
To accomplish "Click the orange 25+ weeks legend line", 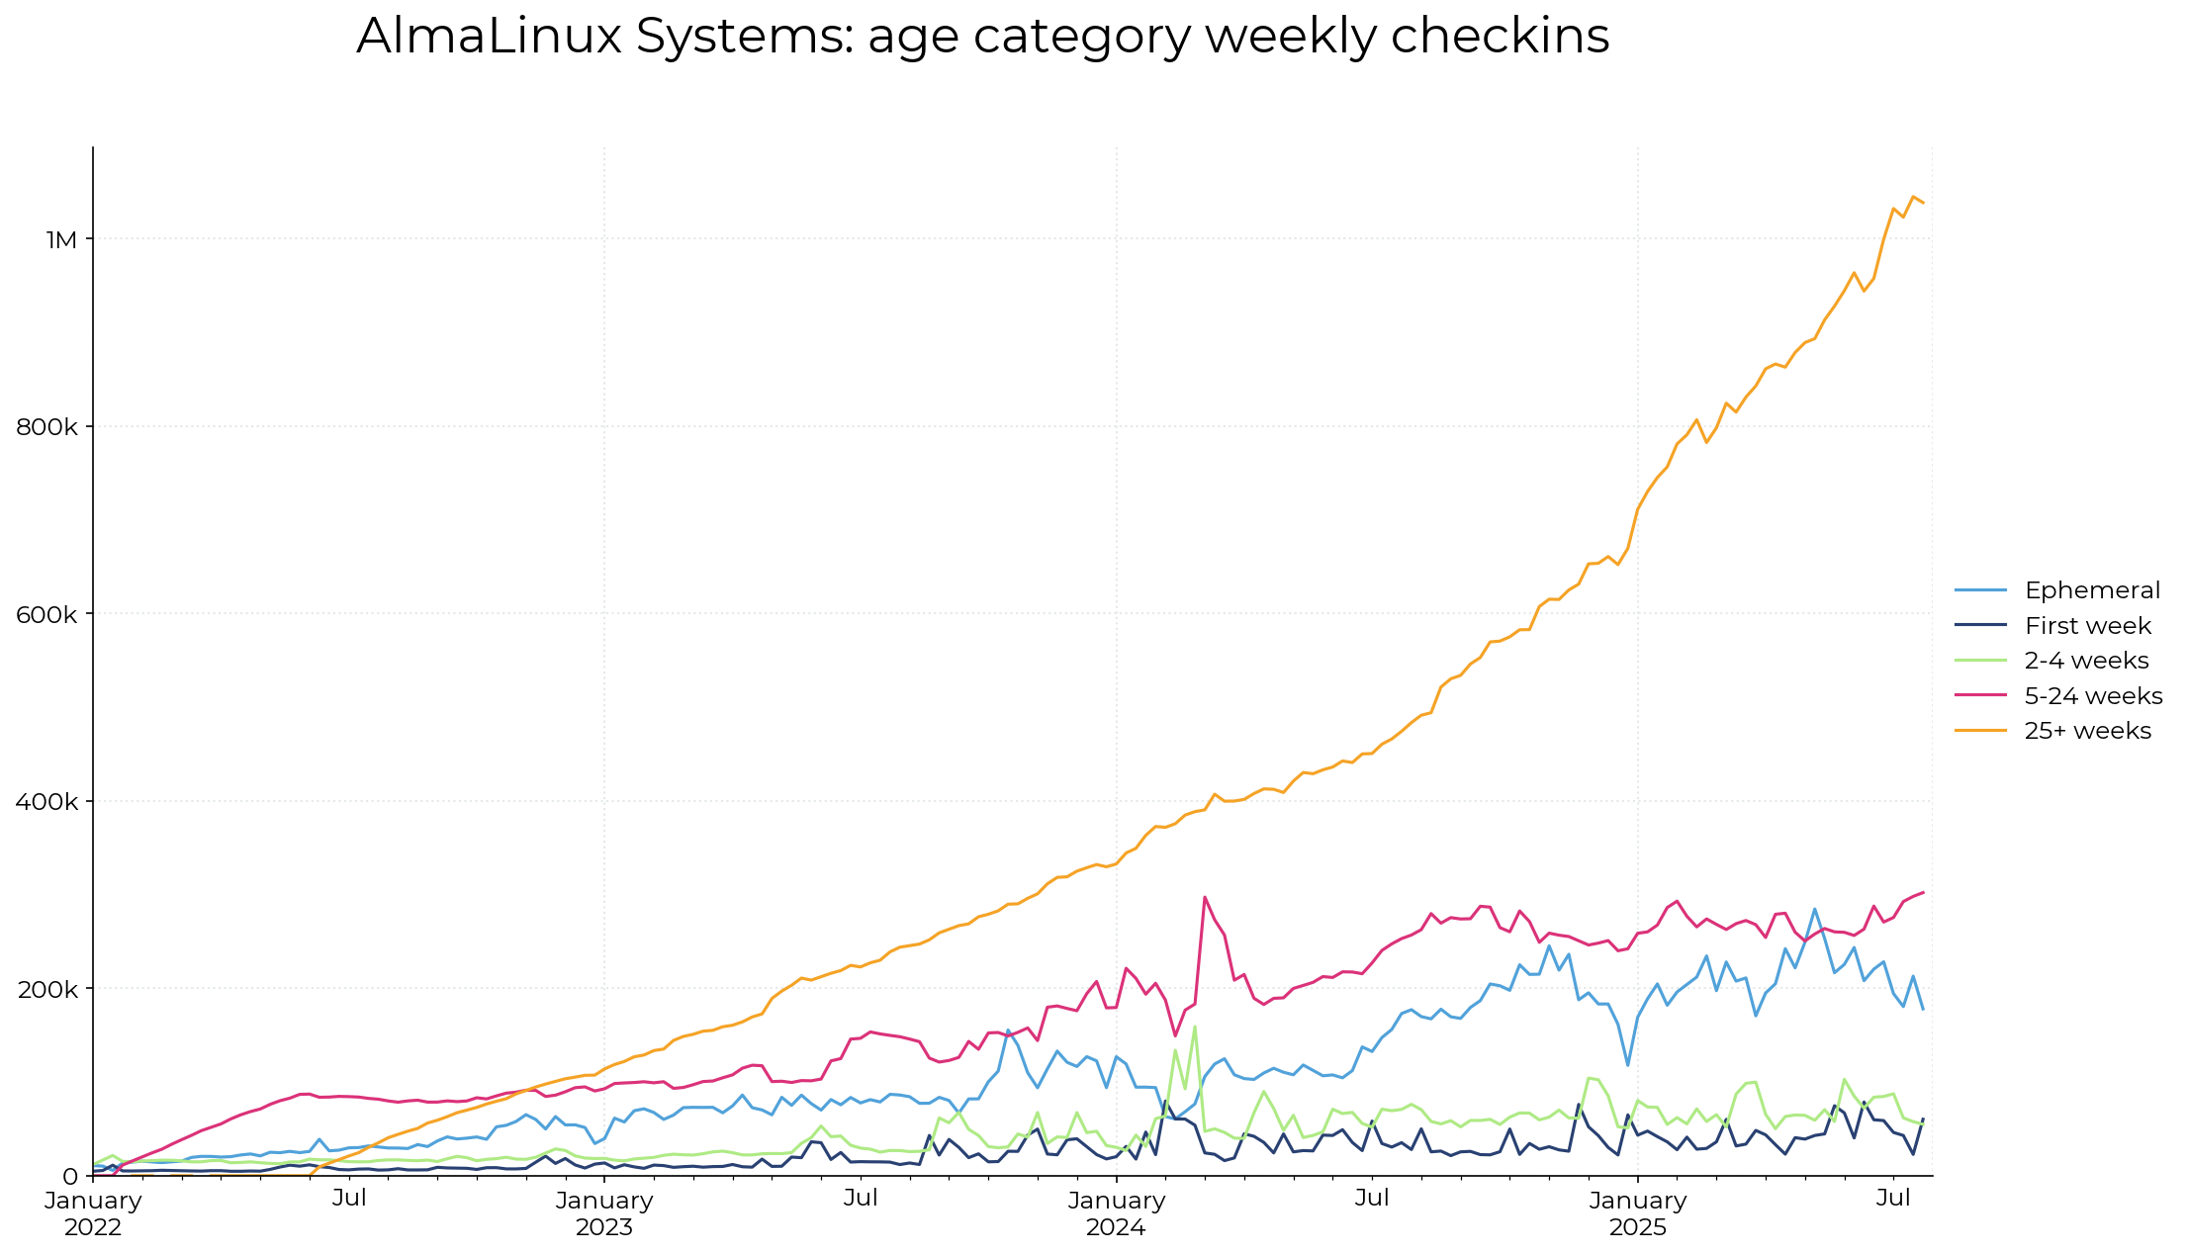I will pos(1981,731).
